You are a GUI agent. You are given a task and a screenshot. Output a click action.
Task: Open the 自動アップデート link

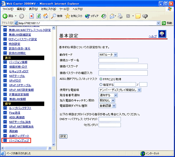pos(19,136)
